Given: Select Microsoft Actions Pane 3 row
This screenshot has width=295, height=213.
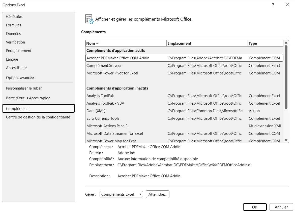Looking at the screenshot, I should click(x=184, y=126).
